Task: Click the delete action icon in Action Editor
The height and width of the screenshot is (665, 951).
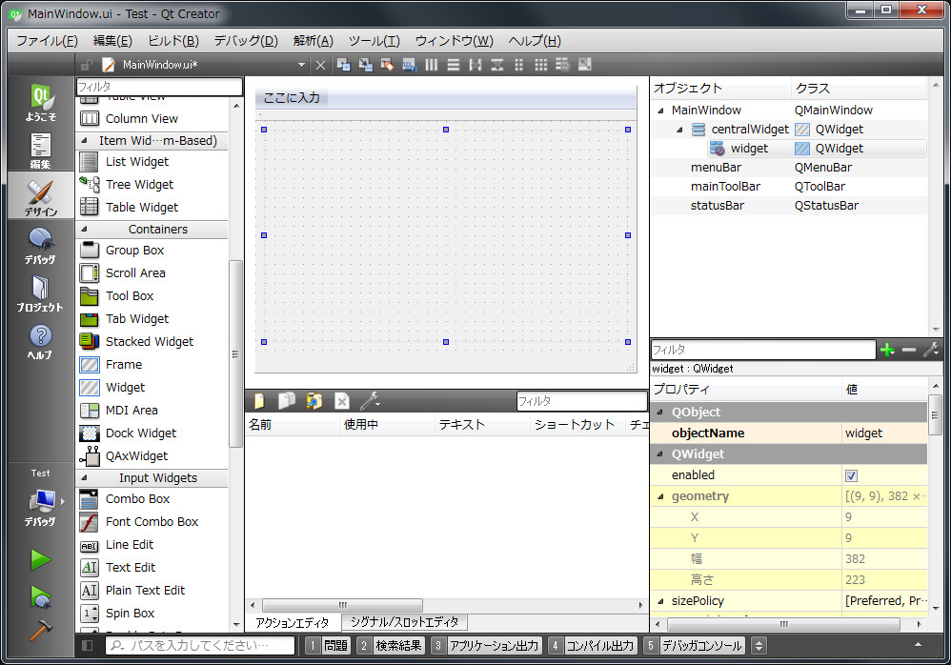Action: [342, 401]
